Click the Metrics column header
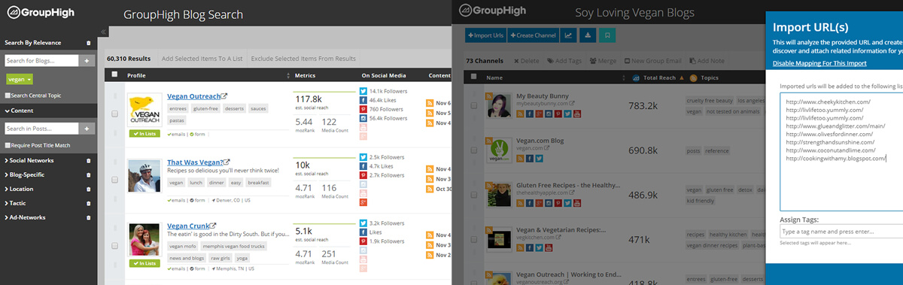 click(x=305, y=75)
